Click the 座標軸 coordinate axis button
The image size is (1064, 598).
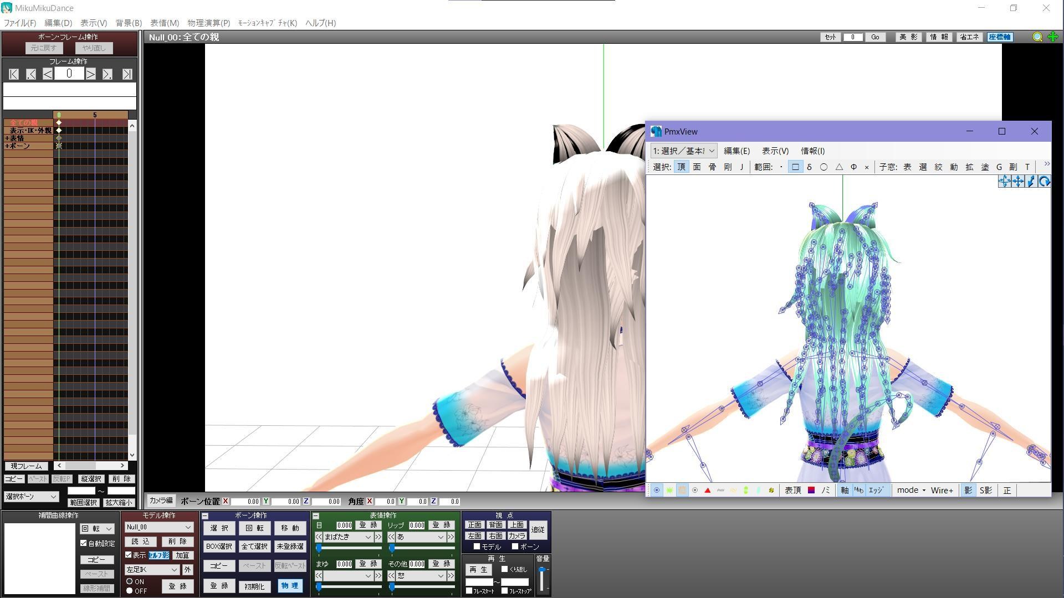[1000, 37]
